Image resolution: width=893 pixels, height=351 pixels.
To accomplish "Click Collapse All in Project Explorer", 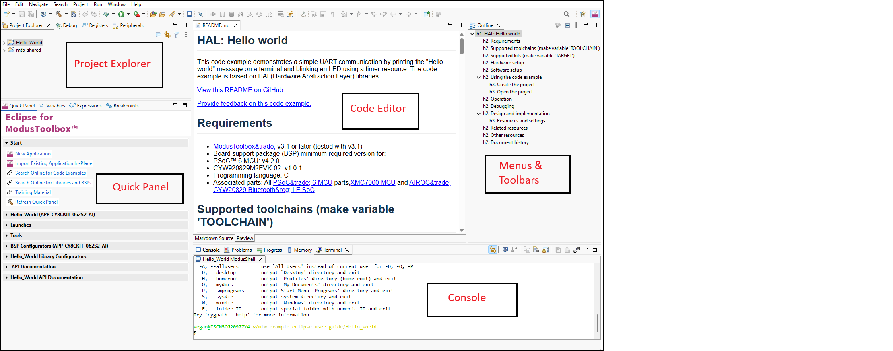I will coord(158,35).
